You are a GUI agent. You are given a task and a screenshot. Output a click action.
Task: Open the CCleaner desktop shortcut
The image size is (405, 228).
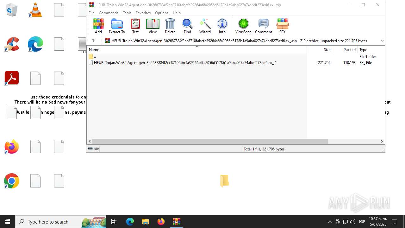point(12,44)
